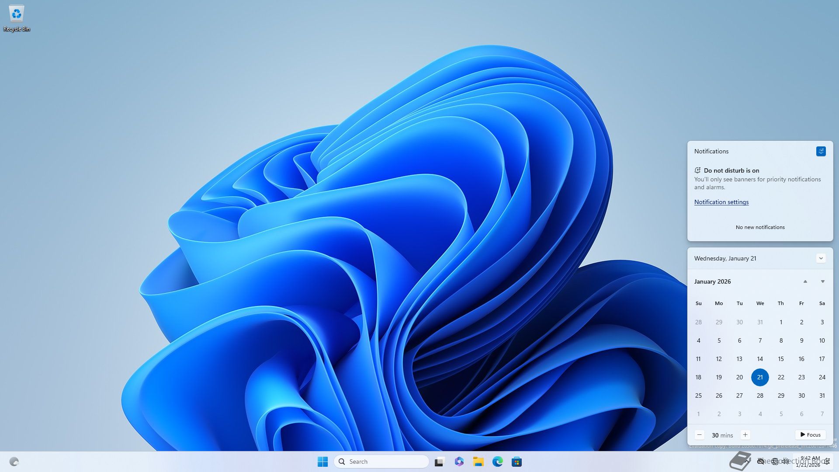Image resolution: width=839 pixels, height=472 pixels.
Task: Click the network globe tray icon
Action: tap(775, 462)
